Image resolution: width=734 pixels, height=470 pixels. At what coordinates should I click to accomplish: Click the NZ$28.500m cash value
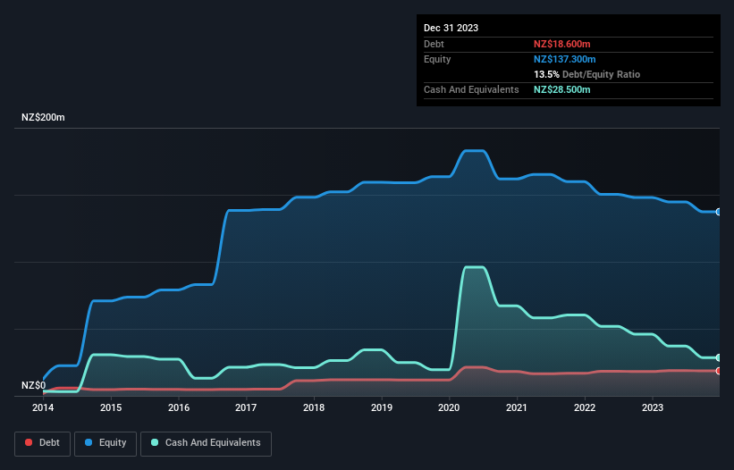point(562,89)
